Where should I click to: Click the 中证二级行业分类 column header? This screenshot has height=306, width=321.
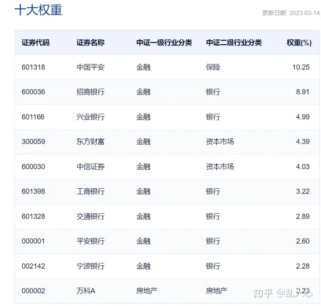[234, 43]
